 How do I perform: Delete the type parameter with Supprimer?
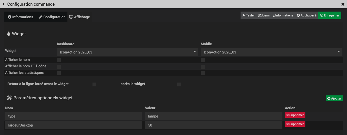[x=295, y=115]
